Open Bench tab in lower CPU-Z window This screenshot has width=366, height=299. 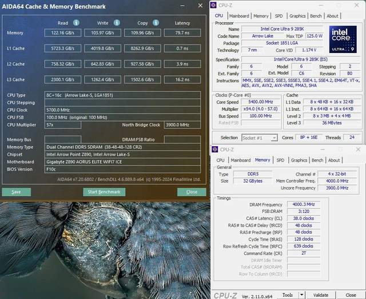tap(317, 160)
